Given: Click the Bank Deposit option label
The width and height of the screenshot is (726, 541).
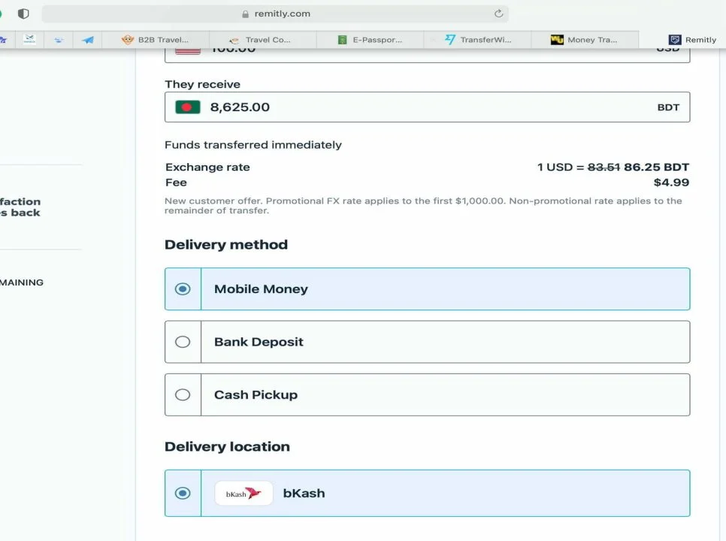Looking at the screenshot, I should 259,342.
